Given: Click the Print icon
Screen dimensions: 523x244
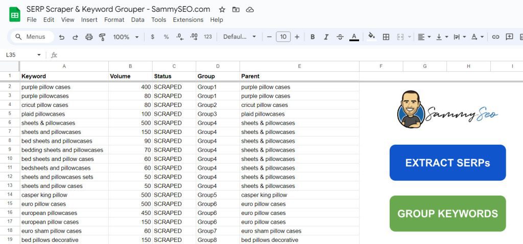Looking at the screenshot, I should [x=89, y=37].
